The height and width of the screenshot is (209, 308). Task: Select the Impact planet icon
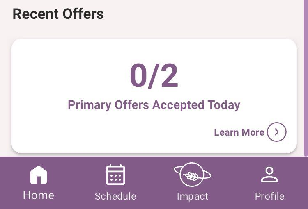(x=192, y=175)
